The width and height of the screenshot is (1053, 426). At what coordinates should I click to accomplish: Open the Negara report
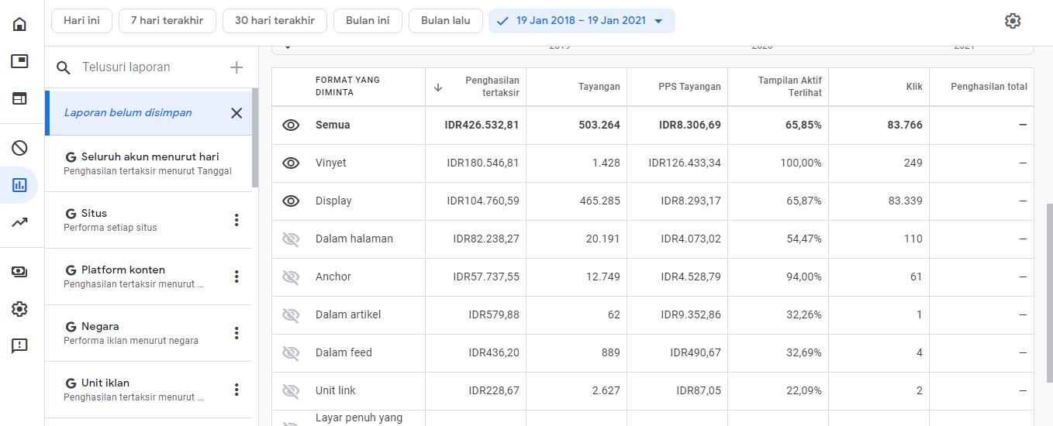[148, 333]
